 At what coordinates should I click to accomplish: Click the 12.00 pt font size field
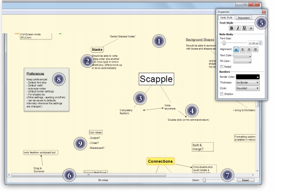coord(253,43)
